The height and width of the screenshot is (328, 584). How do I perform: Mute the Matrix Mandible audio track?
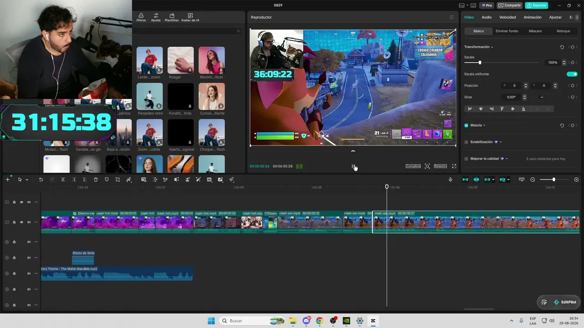tap(28, 273)
